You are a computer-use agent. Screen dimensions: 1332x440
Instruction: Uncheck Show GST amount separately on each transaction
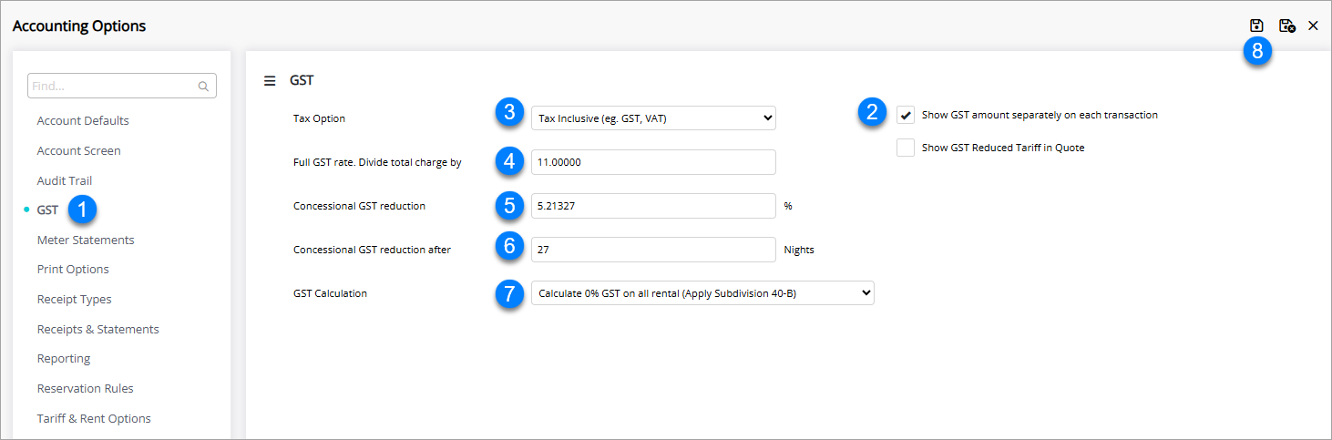[906, 116]
